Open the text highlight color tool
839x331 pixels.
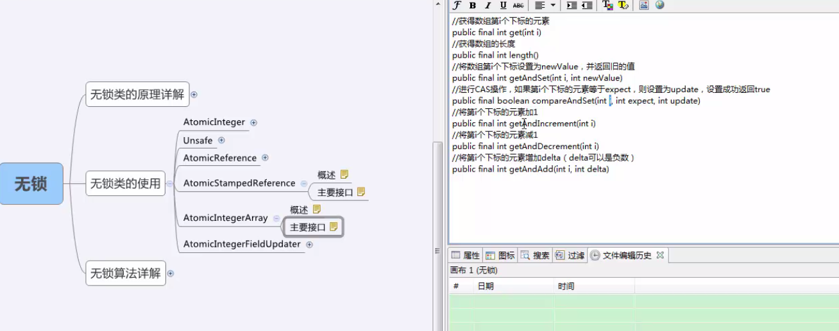pyautogui.click(x=623, y=5)
